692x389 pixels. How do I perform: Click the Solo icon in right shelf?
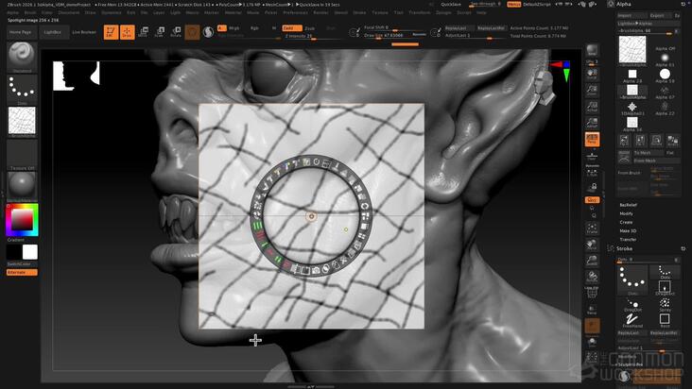click(592, 343)
